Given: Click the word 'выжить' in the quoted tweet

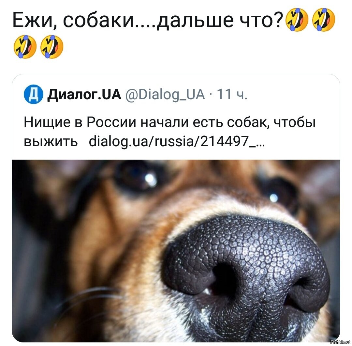Looking at the screenshot, I should 51,142.
